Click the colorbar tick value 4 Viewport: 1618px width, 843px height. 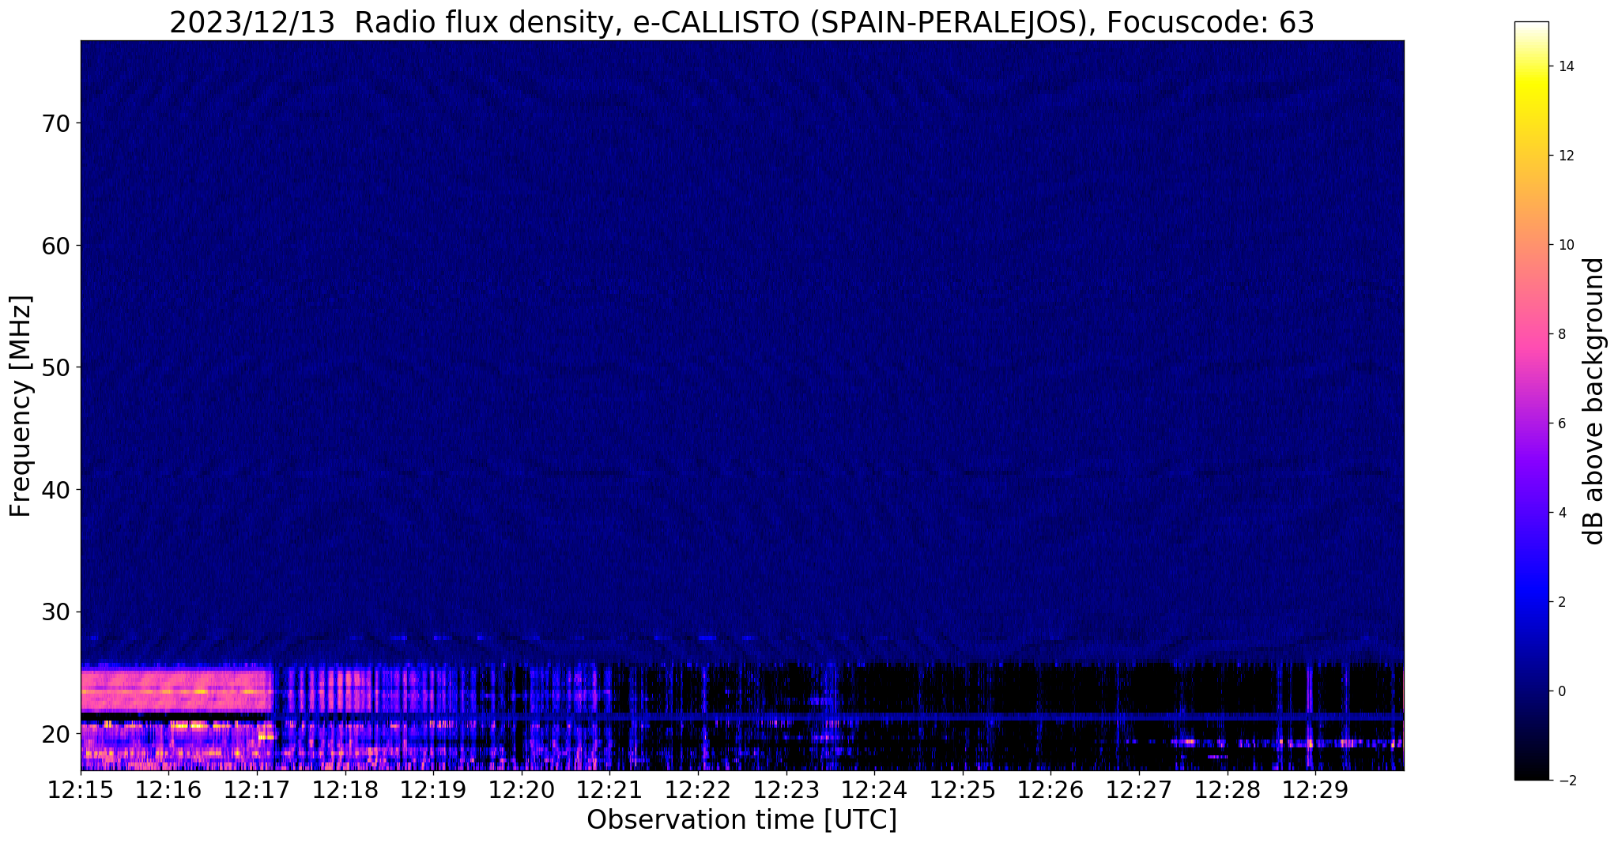(x=1562, y=513)
